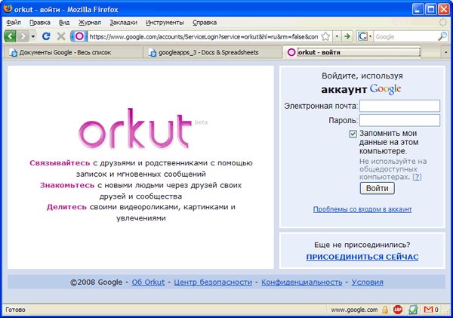Toggle the Запомнить мои данные checkbox
This screenshot has width=453, height=318.
(353, 134)
